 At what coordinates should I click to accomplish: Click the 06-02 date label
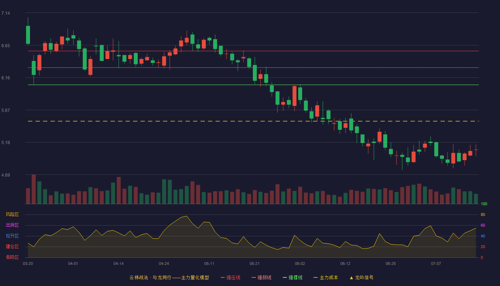pyautogui.click(x=300, y=263)
